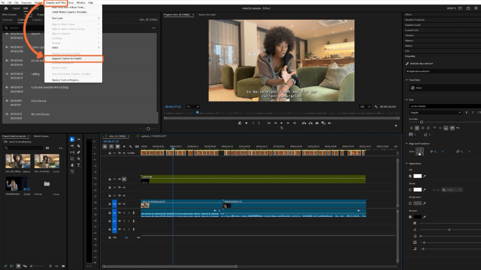Click the Fill color eyedropper
The image size is (481, 270).
(424, 176)
